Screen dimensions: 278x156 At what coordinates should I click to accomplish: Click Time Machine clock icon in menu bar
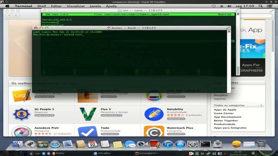click(x=214, y=6)
